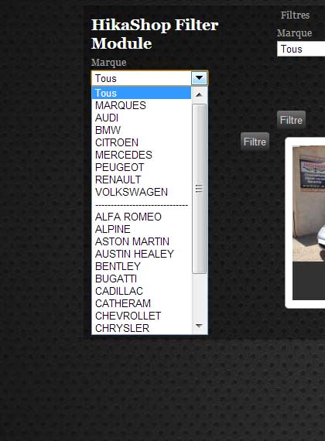Select the highlighted Tous option
This screenshot has width=325, height=441.
(142, 93)
